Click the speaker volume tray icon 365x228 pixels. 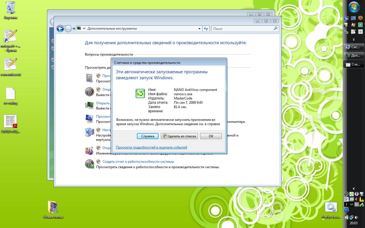tap(356, 217)
